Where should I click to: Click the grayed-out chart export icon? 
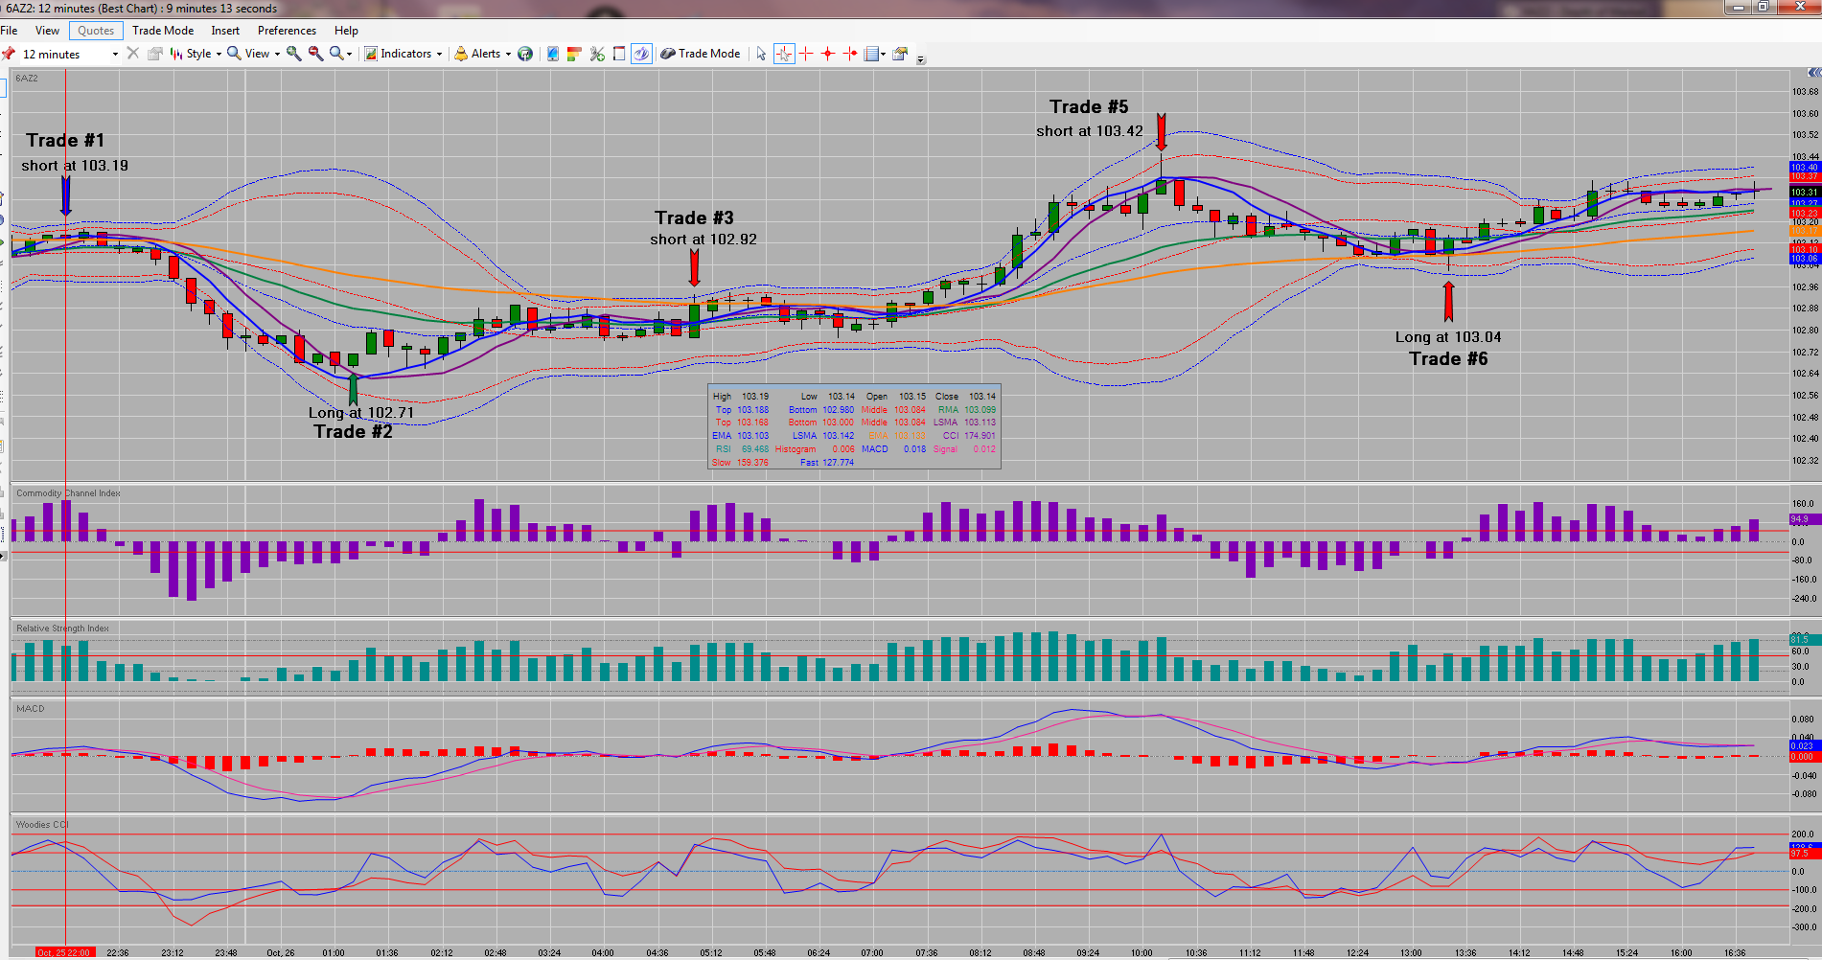click(x=154, y=54)
